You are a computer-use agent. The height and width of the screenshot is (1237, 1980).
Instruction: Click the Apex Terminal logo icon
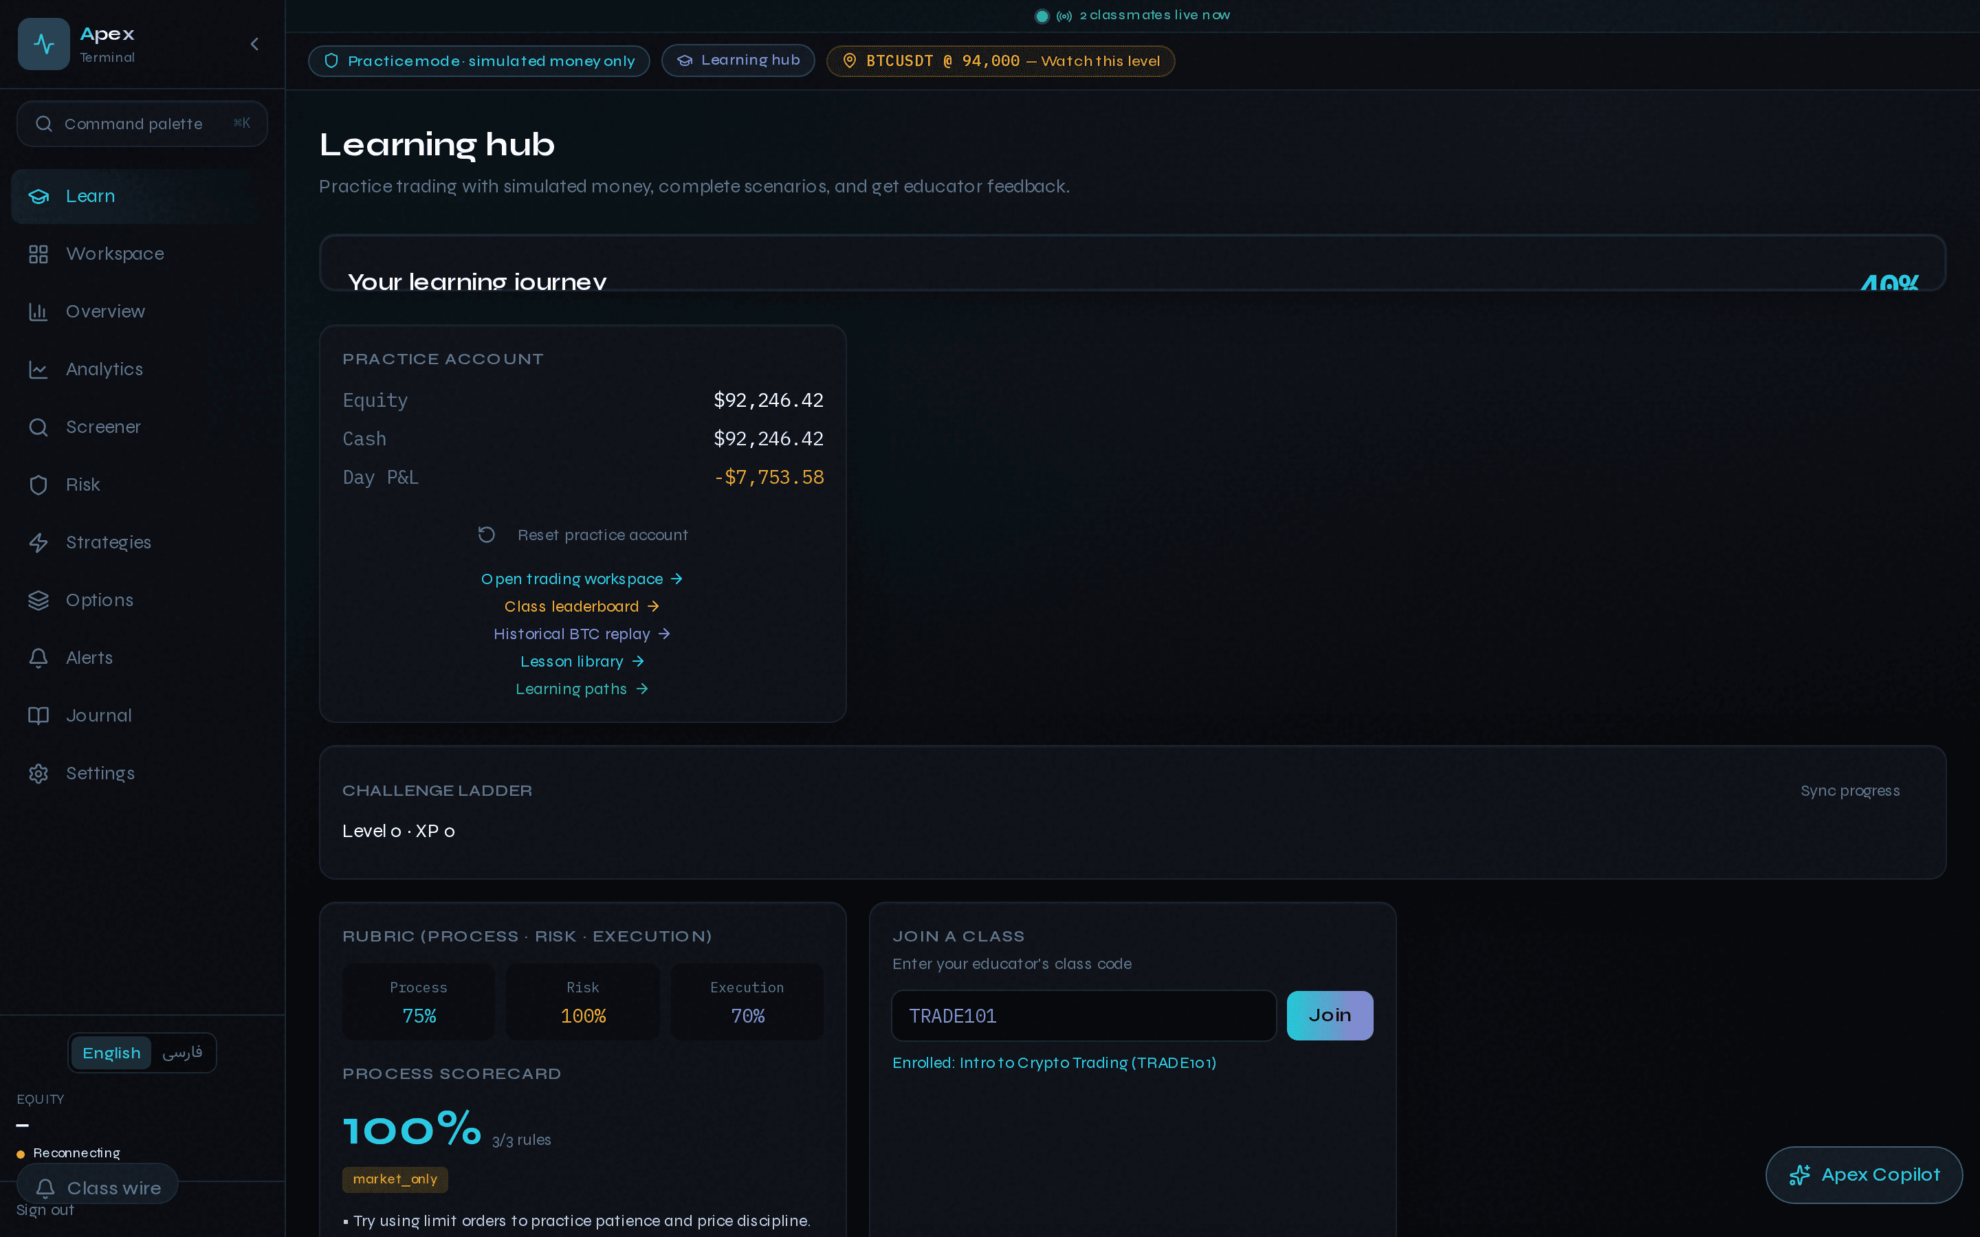click(43, 43)
